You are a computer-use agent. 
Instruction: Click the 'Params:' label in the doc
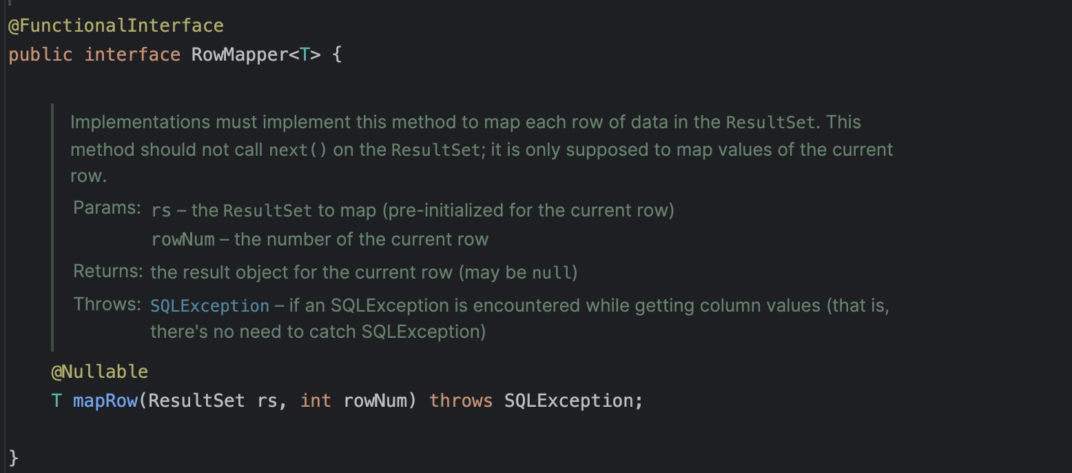(x=107, y=208)
